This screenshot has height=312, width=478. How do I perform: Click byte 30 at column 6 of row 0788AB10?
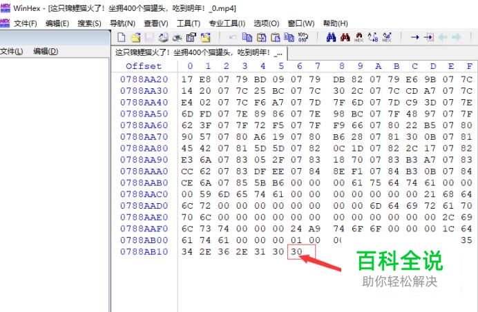(296, 252)
